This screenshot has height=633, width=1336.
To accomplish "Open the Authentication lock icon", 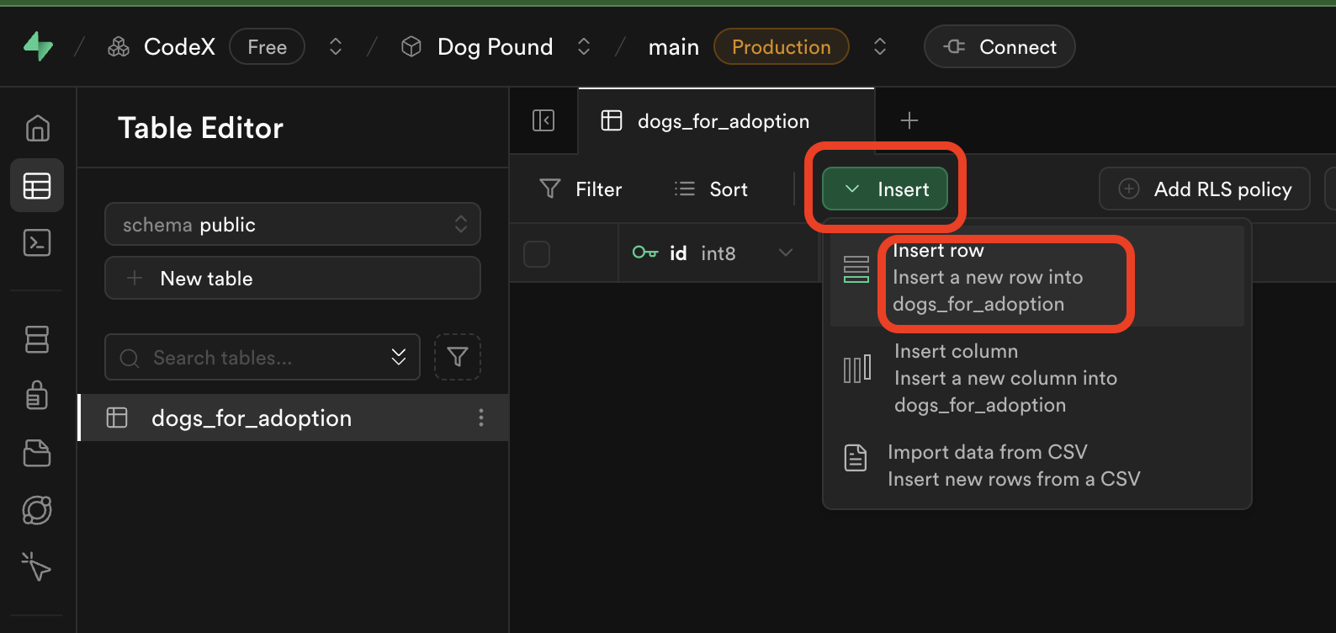I will click(x=37, y=395).
